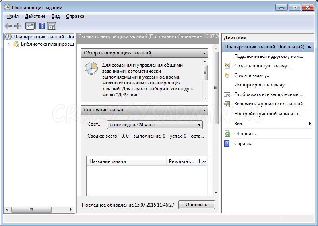The image size is (318, 226).
Task: Click 'Включить журнал всех заданий' icon
Action: tap(227, 104)
